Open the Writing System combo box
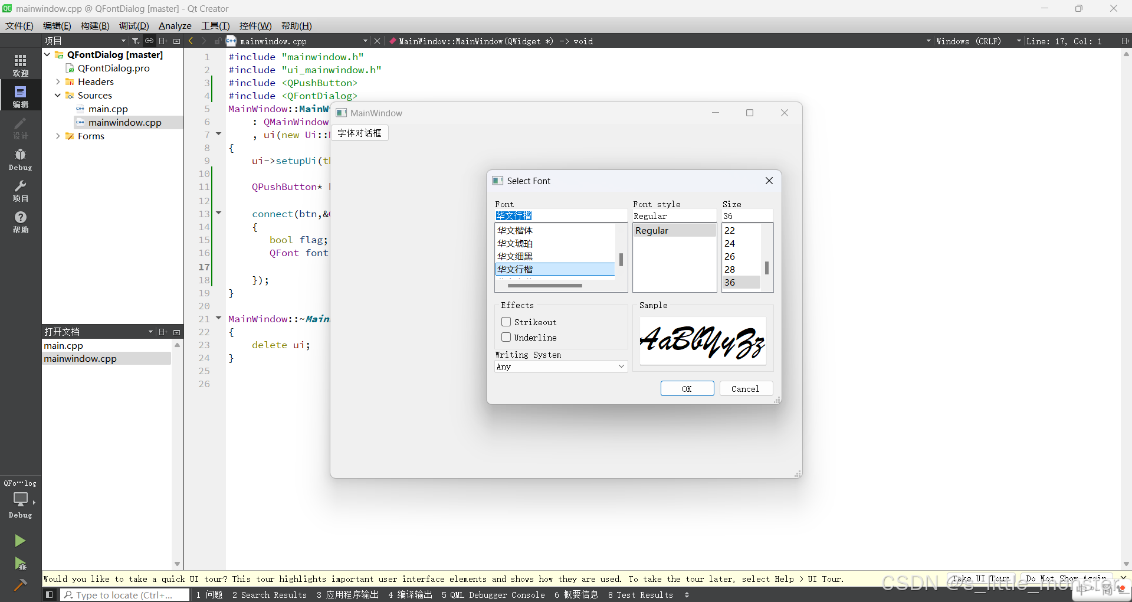Image resolution: width=1132 pixels, height=602 pixels. click(x=561, y=367)
